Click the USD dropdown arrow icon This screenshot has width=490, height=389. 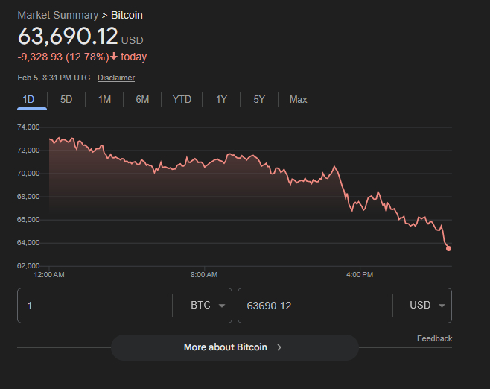point(442,306)
